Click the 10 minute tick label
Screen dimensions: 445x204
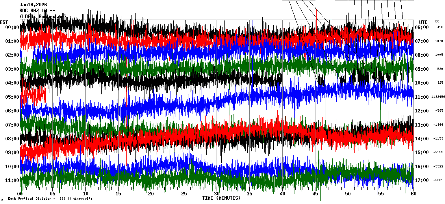(86, 194)
